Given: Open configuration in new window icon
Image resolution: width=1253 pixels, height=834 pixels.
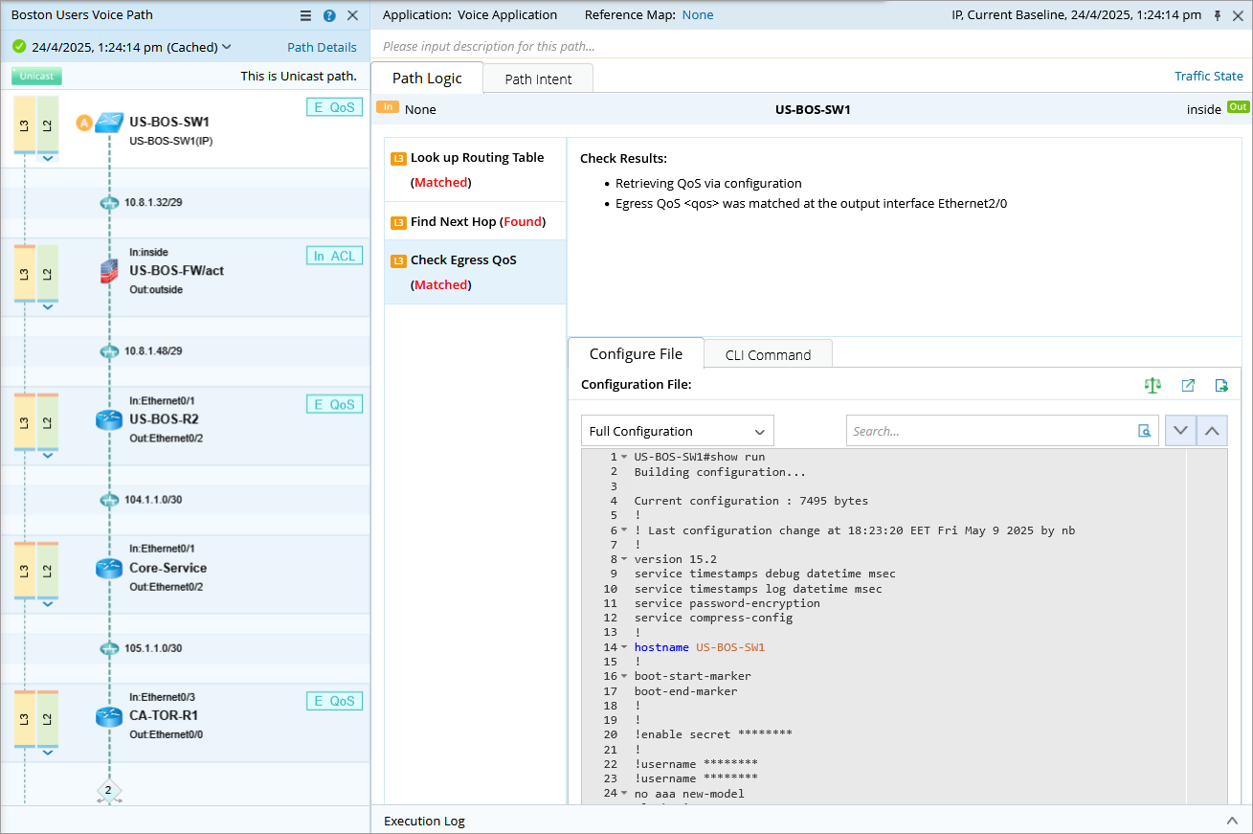Looking at the screenshot, I should (1188, 385).
